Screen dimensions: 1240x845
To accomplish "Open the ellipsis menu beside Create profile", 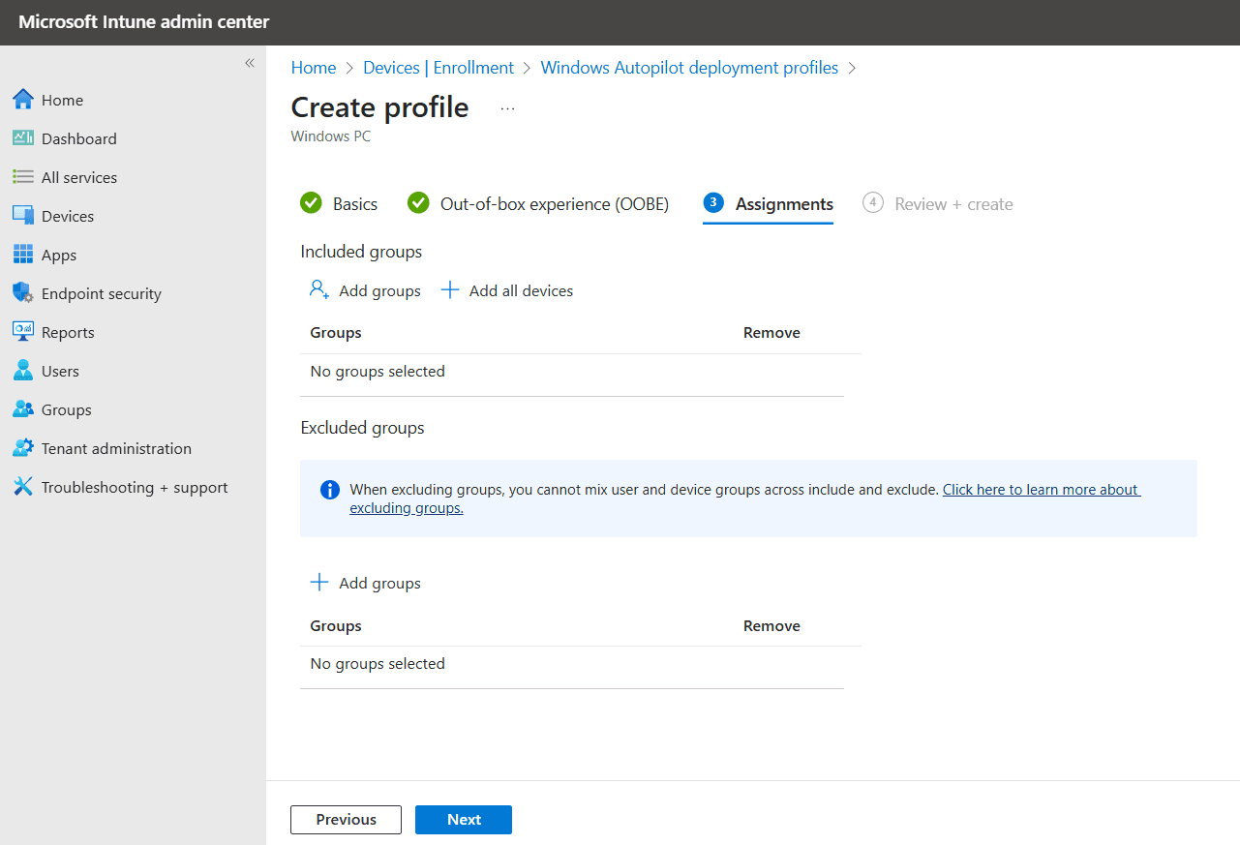I will click(507, 108).
